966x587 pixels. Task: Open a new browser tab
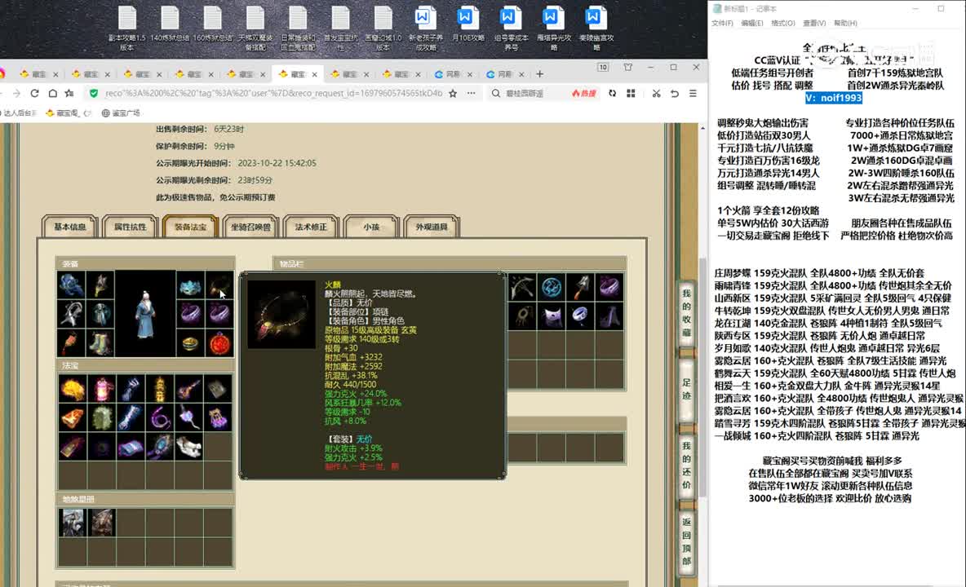[539, 74]
